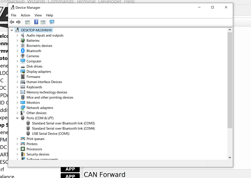
Task: Select the Memory technology devices label
Action: [47, 92]
